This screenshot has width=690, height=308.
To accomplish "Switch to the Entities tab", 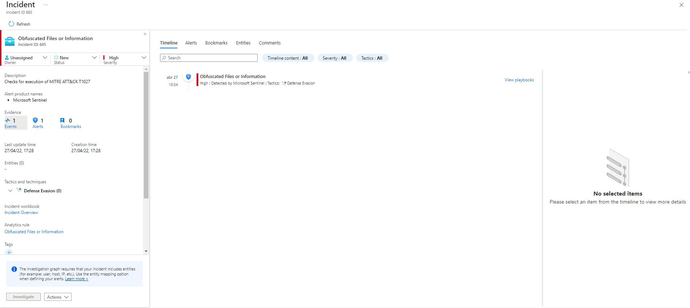I will 243,43.
